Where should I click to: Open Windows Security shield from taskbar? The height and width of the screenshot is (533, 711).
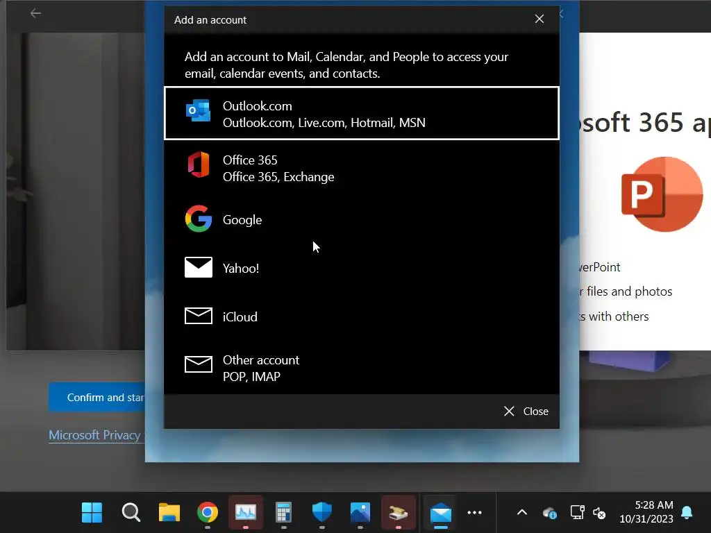click(x=322, y=513)
